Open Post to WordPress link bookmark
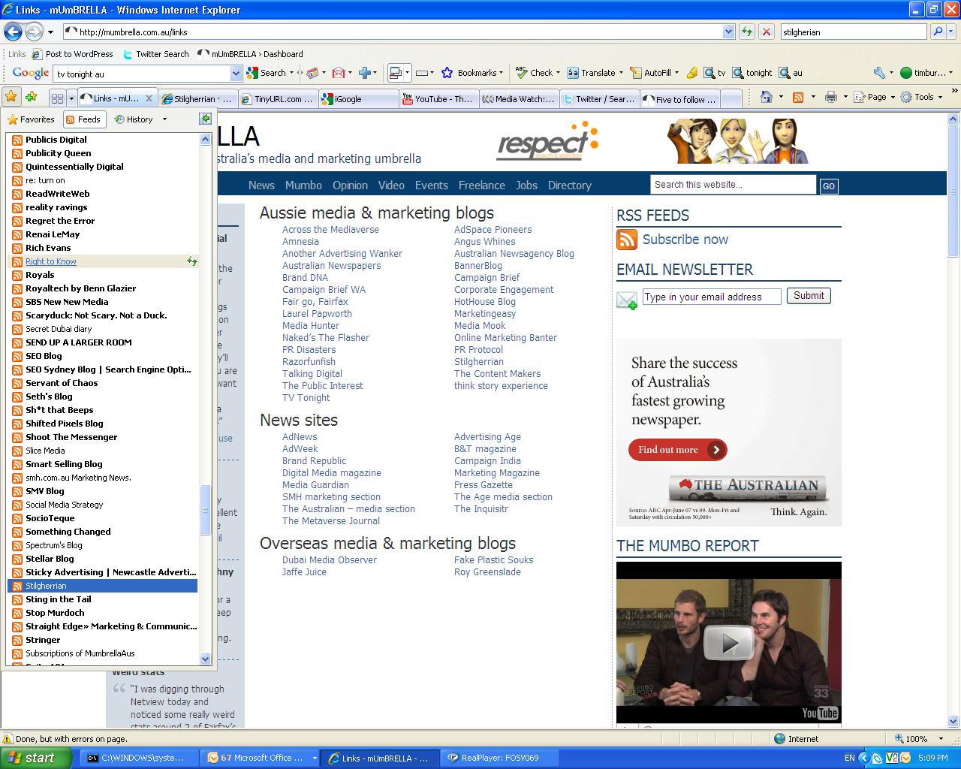Image resolution: width=961 pixels, height=769 pixels. coord(73,54)
